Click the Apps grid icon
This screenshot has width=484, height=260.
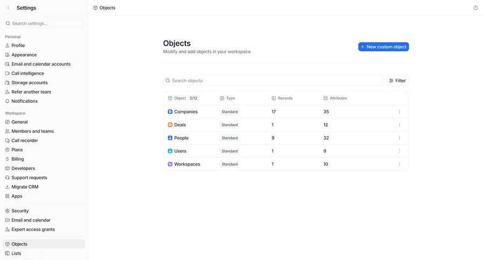(8, 196)
